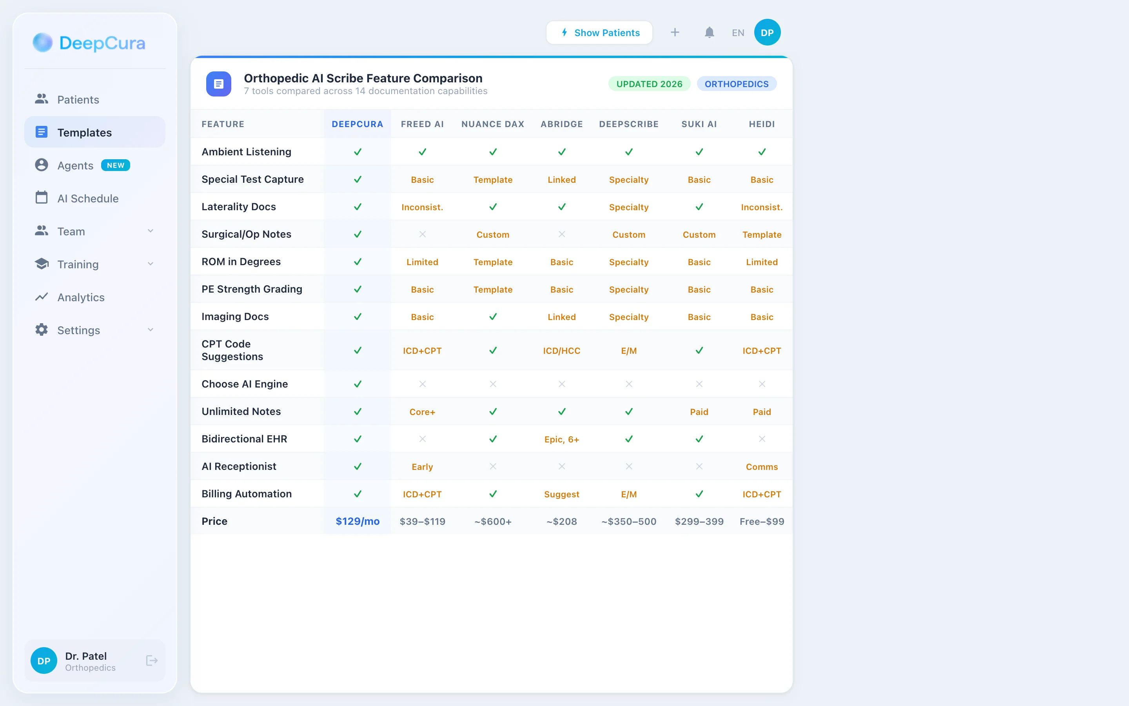Expand the Team submenu chevron
The height and width of the screenshot is (706, 1129).
[150, 231]
